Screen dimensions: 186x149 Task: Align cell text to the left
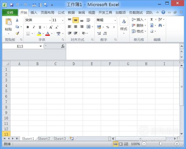(x=70, y=27)
